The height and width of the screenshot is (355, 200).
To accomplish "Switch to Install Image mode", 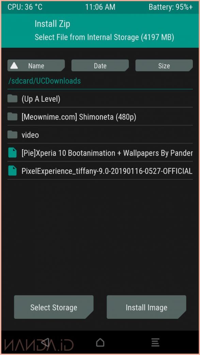I will (x=147, y=307).
